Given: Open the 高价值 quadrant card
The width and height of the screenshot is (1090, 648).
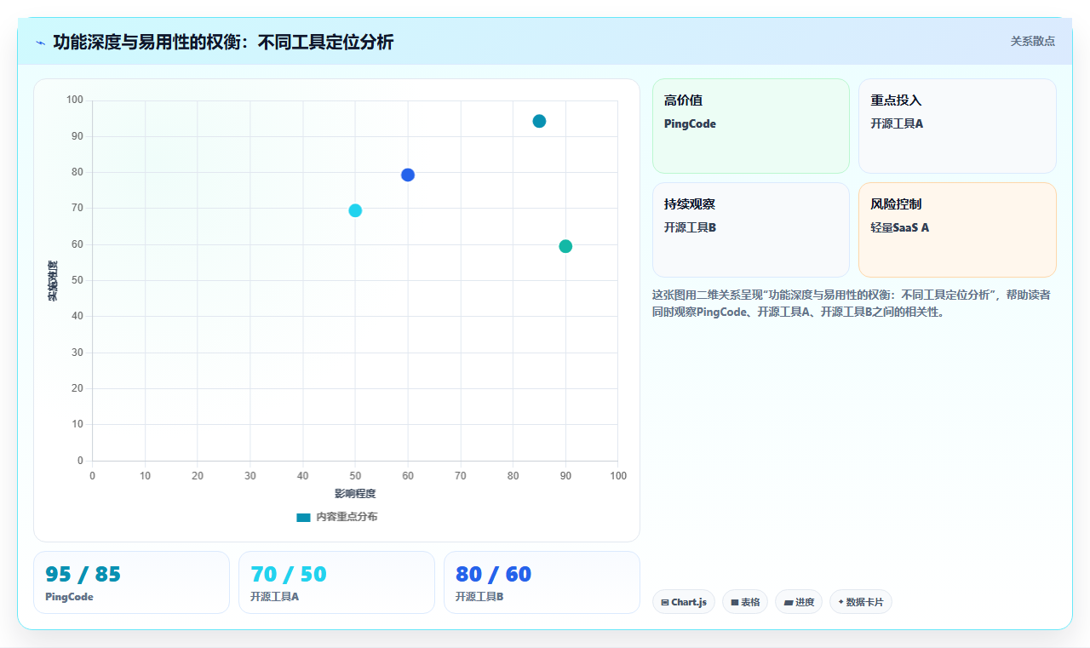Looking at the screenshot, I should [751, 126].
